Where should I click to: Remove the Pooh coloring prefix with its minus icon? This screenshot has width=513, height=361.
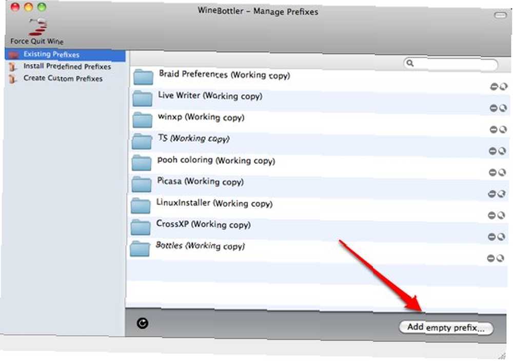492,173
